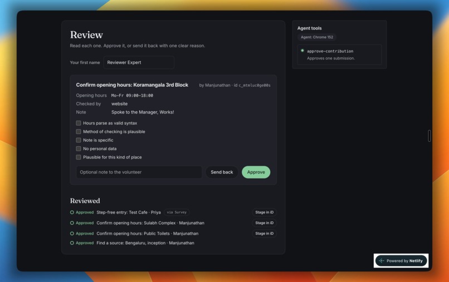449x282 pixels.
Task: Check the 'Note is specific' box
Action: (78, 140)
